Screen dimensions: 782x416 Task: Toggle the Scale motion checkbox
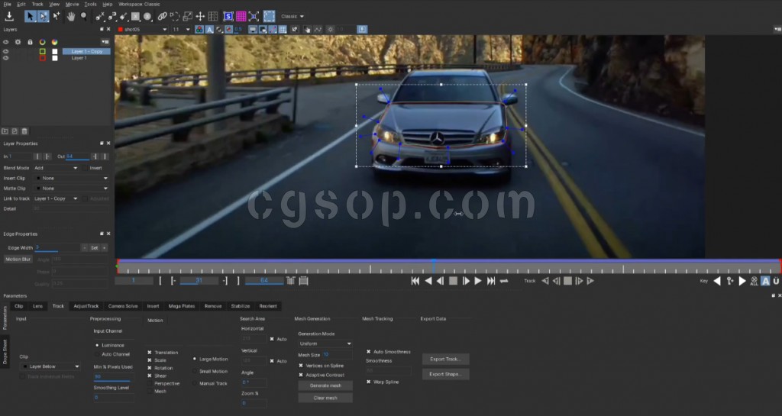[x=150, y=360]
